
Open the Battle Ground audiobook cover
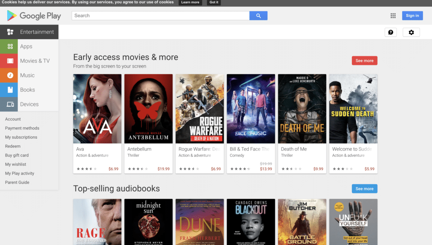click(x=302, y=222)
